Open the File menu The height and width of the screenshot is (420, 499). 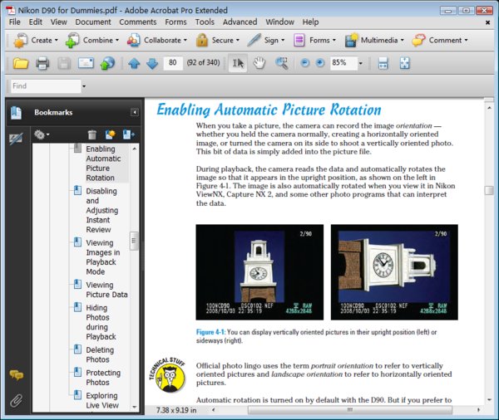pyautogui.click(x=15, y=22)
